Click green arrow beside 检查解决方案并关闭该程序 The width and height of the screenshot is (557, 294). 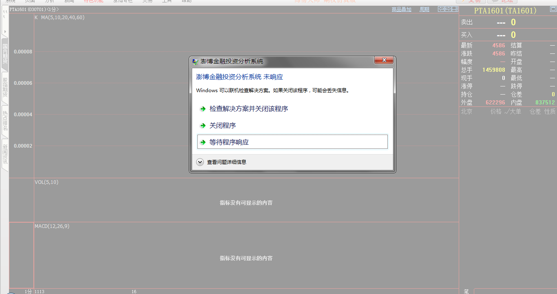click(203, 109)
